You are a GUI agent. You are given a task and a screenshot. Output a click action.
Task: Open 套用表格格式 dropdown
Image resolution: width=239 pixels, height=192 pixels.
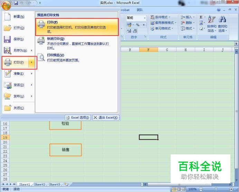(x=163, y=23)
